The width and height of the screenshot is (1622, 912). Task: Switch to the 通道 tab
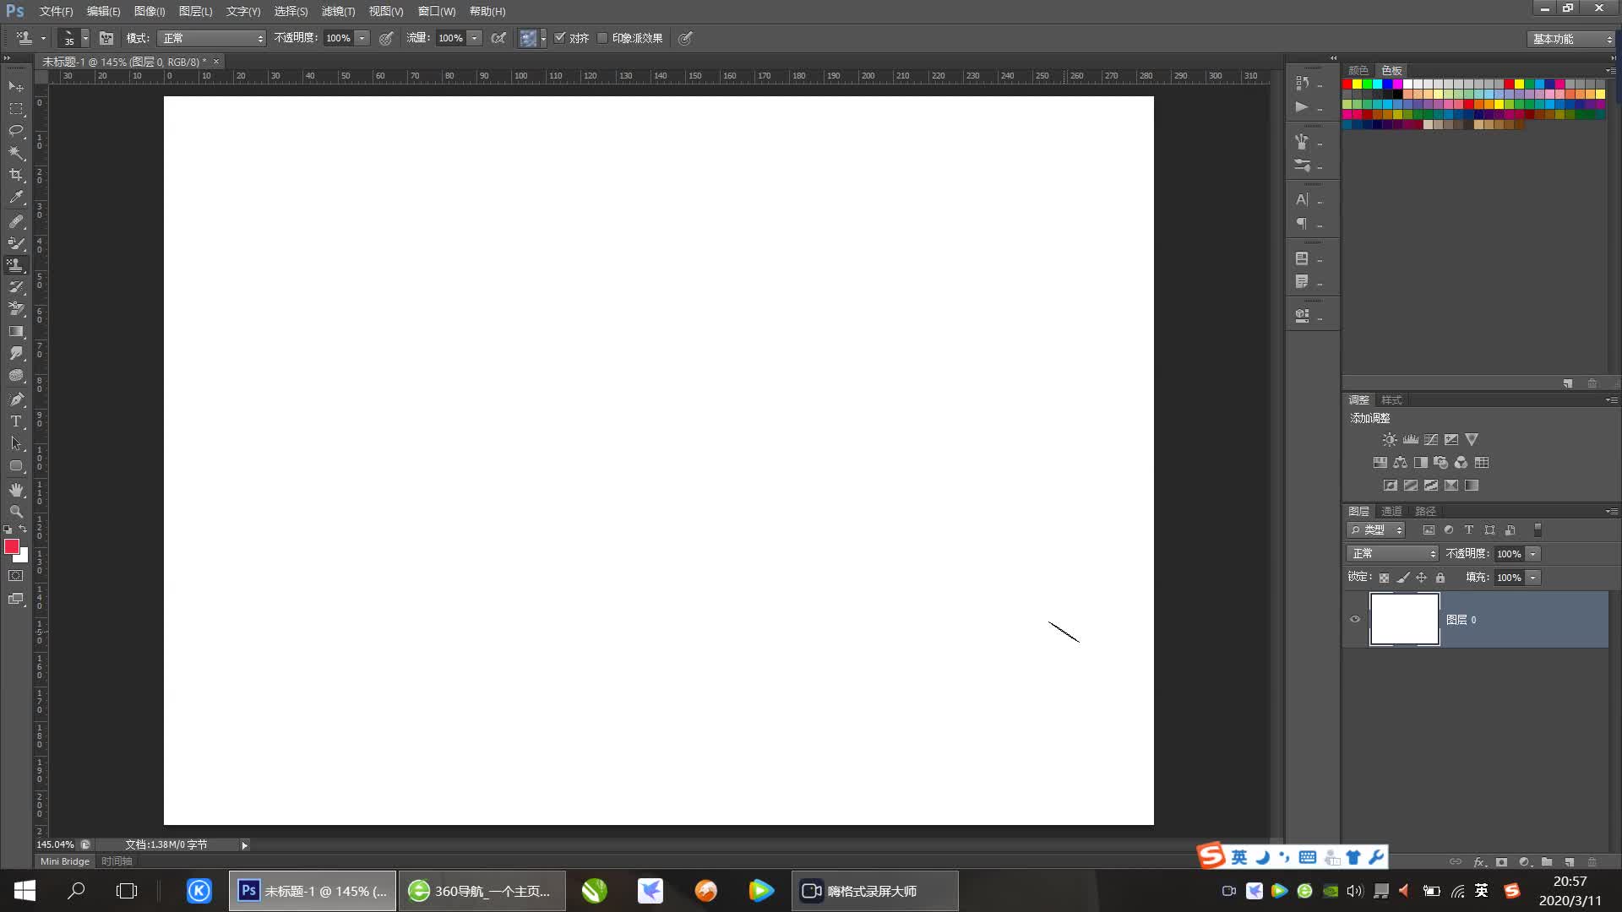pos(1391,511)
